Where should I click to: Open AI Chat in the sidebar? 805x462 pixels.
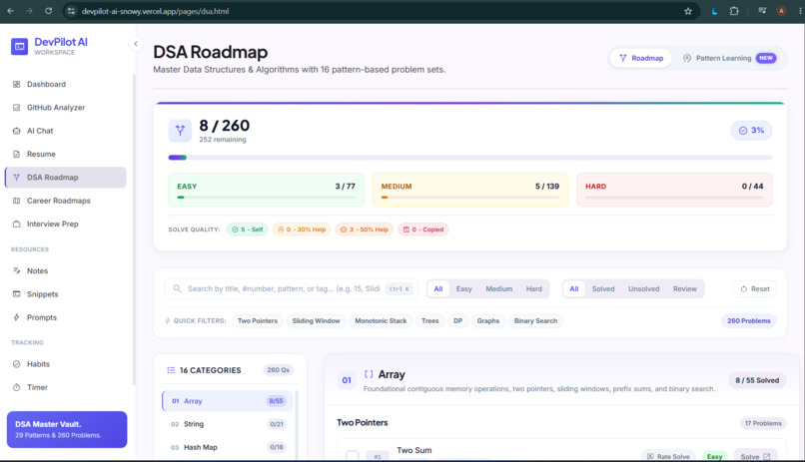coord(66,131)
